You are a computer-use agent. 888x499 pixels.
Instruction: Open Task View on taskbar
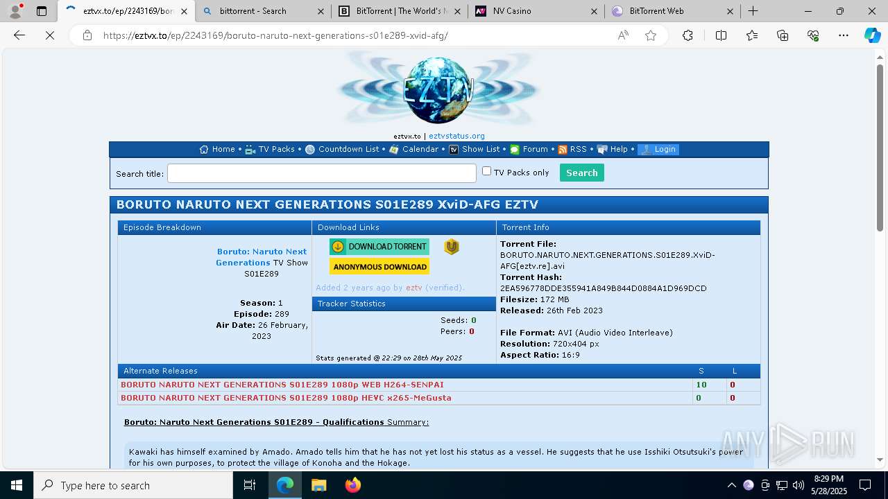250,485
